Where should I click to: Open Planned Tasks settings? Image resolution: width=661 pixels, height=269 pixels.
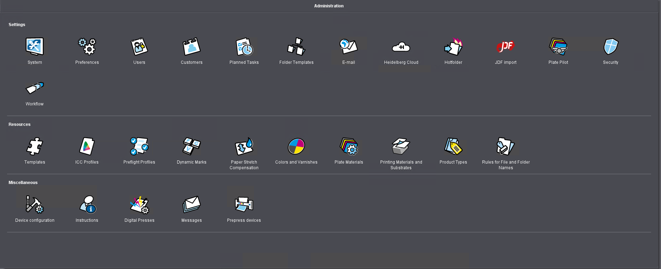[244, 47]
